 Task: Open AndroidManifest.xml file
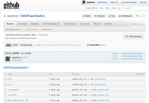click(x=18, y=100)
